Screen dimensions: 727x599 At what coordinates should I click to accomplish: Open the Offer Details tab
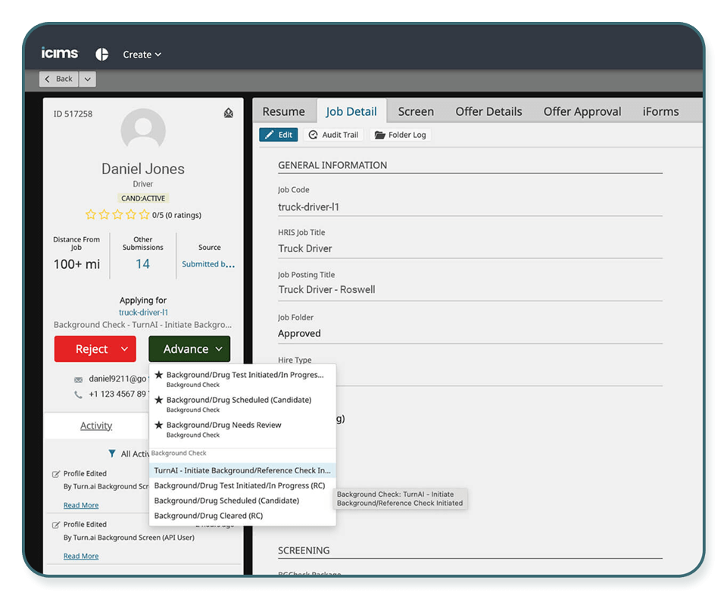(488, 111)
